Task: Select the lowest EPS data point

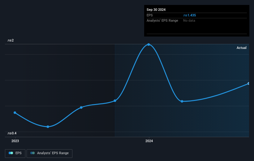Action: 48,127
